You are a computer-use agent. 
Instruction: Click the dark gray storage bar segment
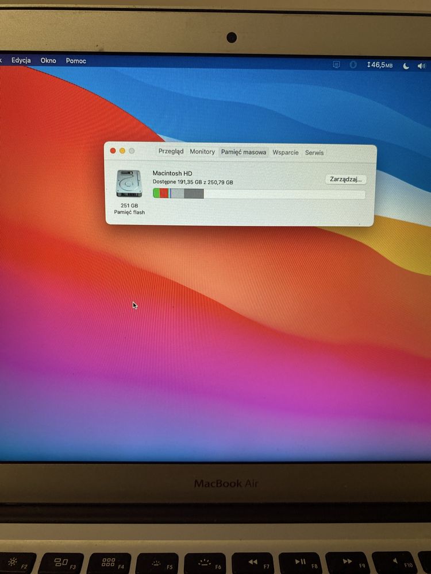point(194,193)
